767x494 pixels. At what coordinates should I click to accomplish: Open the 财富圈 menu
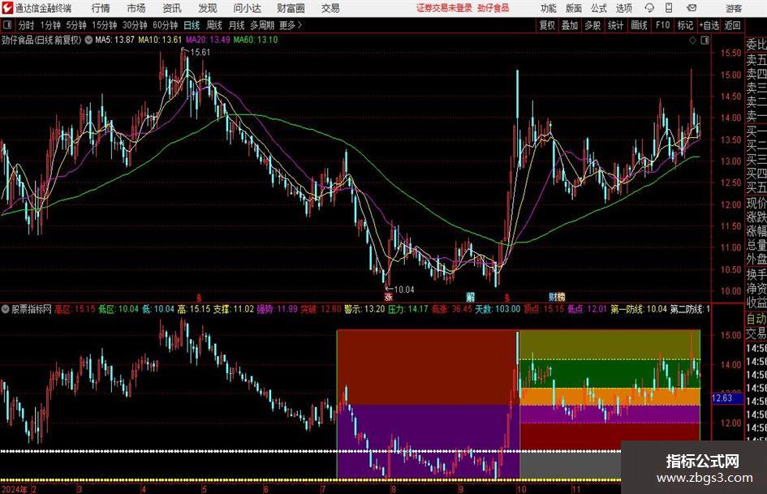click(x=291, y=8)
